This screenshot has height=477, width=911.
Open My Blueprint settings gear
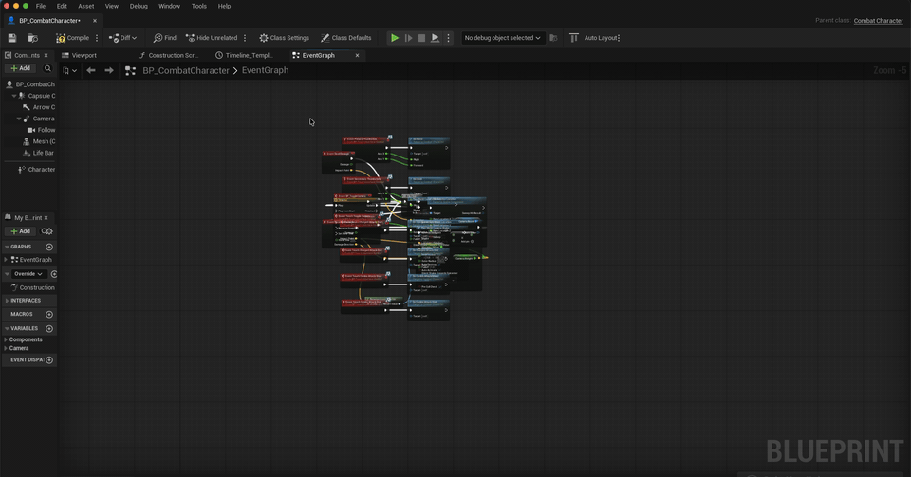pos(47,231)
